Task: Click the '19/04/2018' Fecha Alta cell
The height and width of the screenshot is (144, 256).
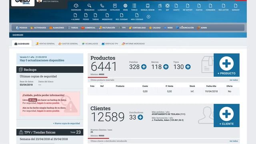Action: coord(211,92)
